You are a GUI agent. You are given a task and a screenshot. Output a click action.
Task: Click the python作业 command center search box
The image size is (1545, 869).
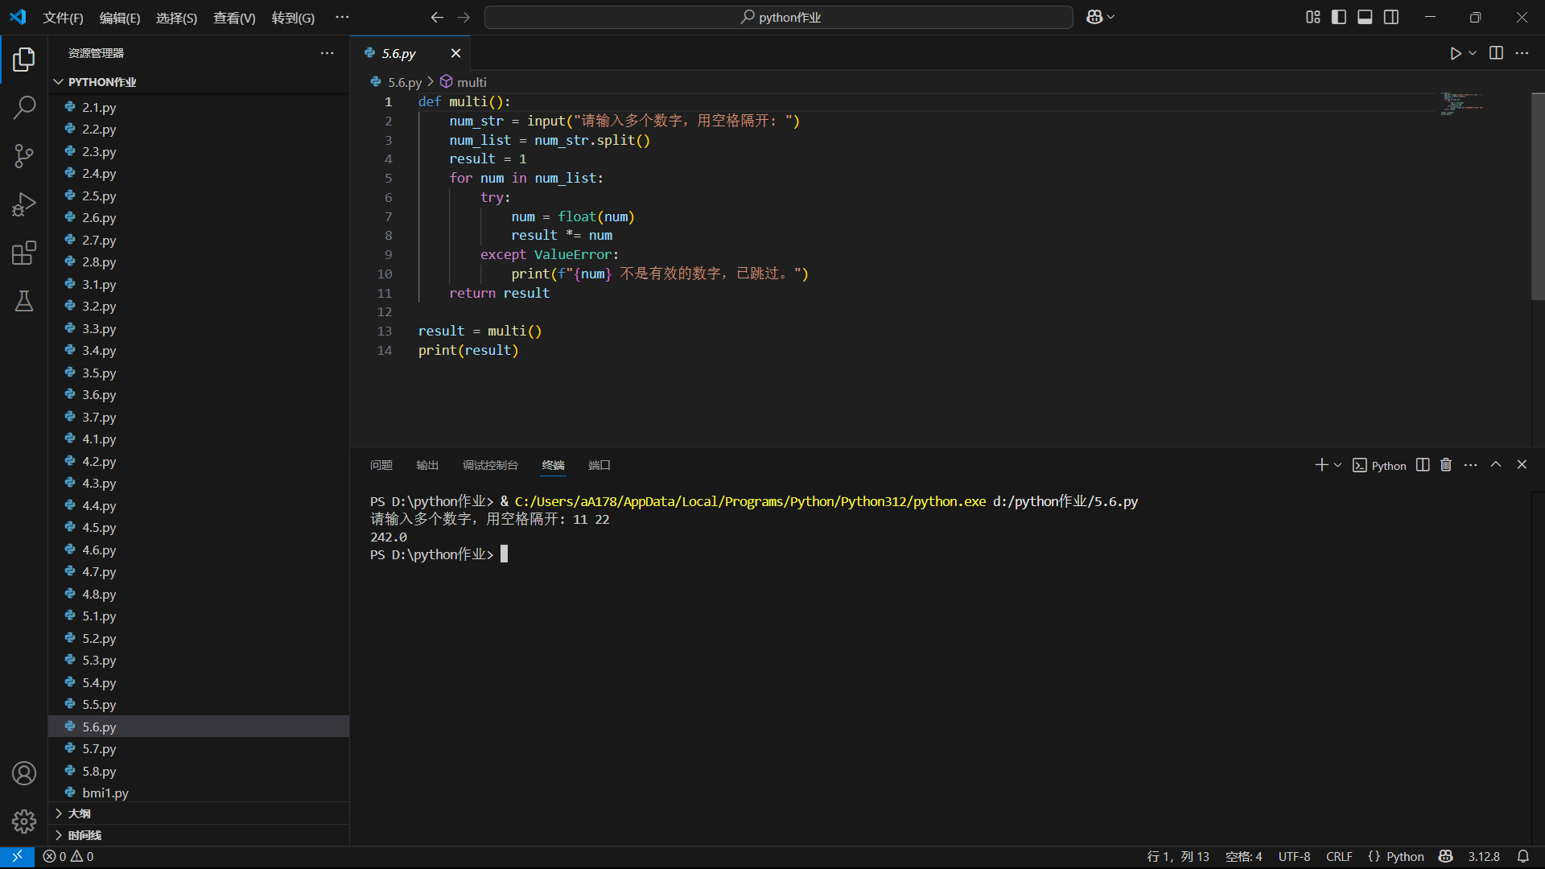coord(779,17)
